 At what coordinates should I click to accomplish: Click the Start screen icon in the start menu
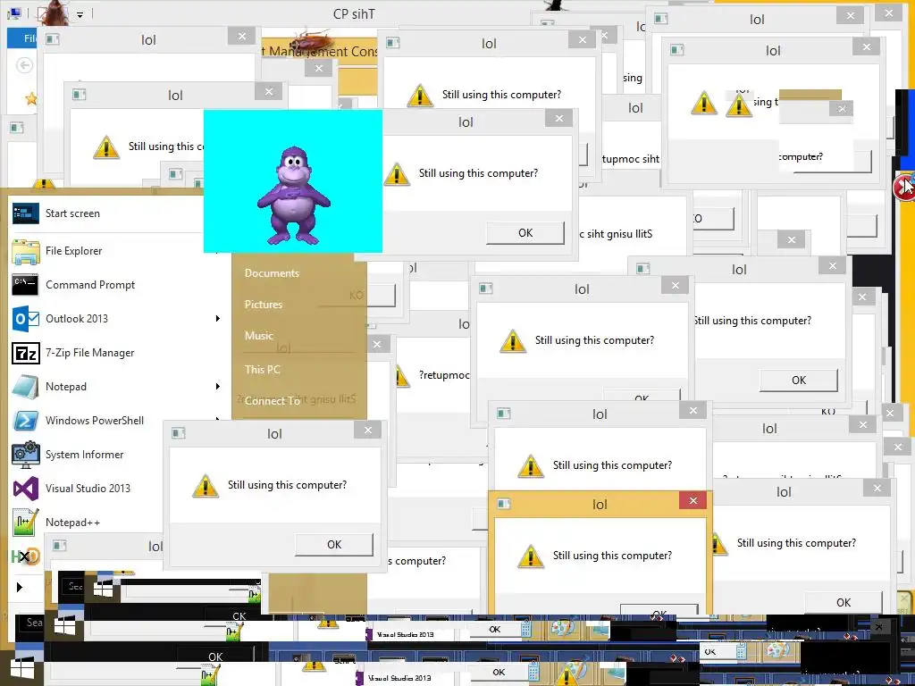coord(26,213)
